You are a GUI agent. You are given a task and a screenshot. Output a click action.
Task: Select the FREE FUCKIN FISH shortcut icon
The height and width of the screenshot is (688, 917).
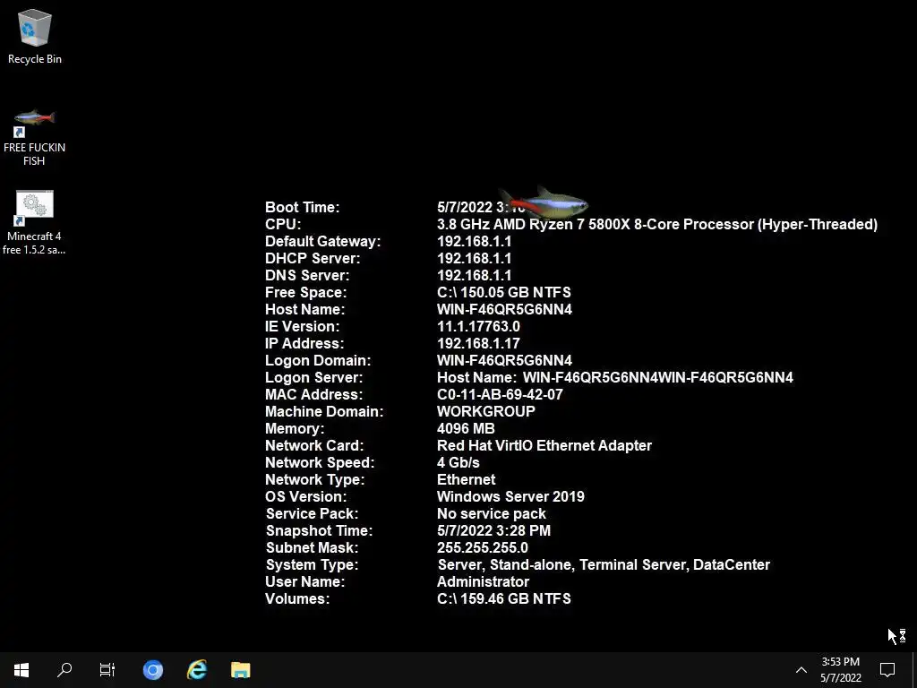(35, 137)
